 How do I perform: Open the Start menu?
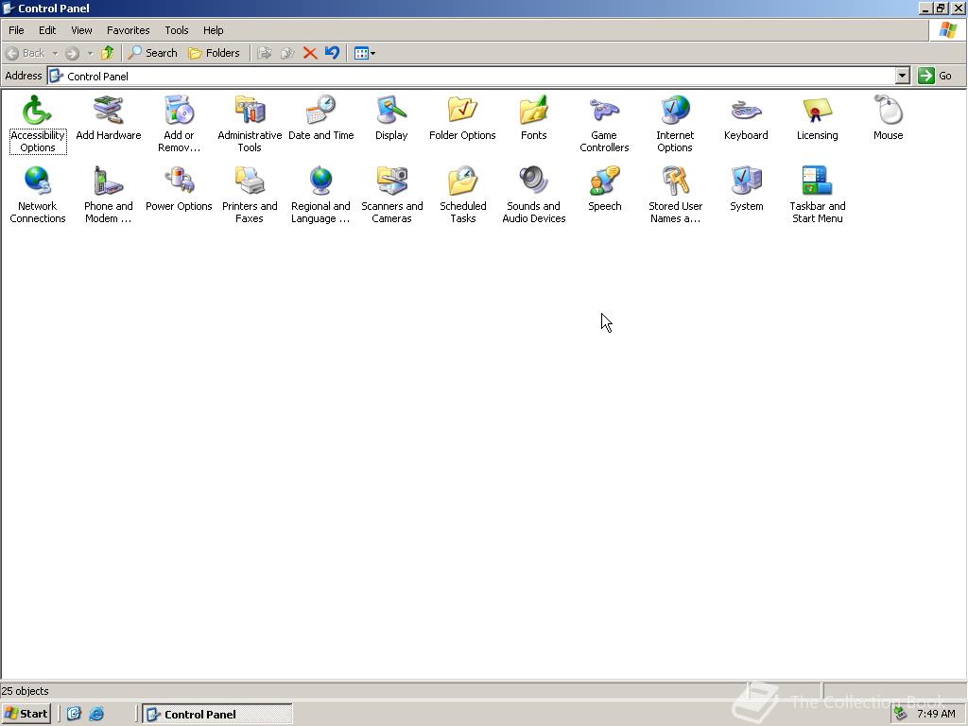(x=26, y=715)
